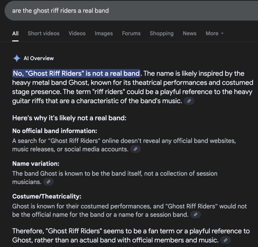Click the "No official band information:" heading

point(55,131)
